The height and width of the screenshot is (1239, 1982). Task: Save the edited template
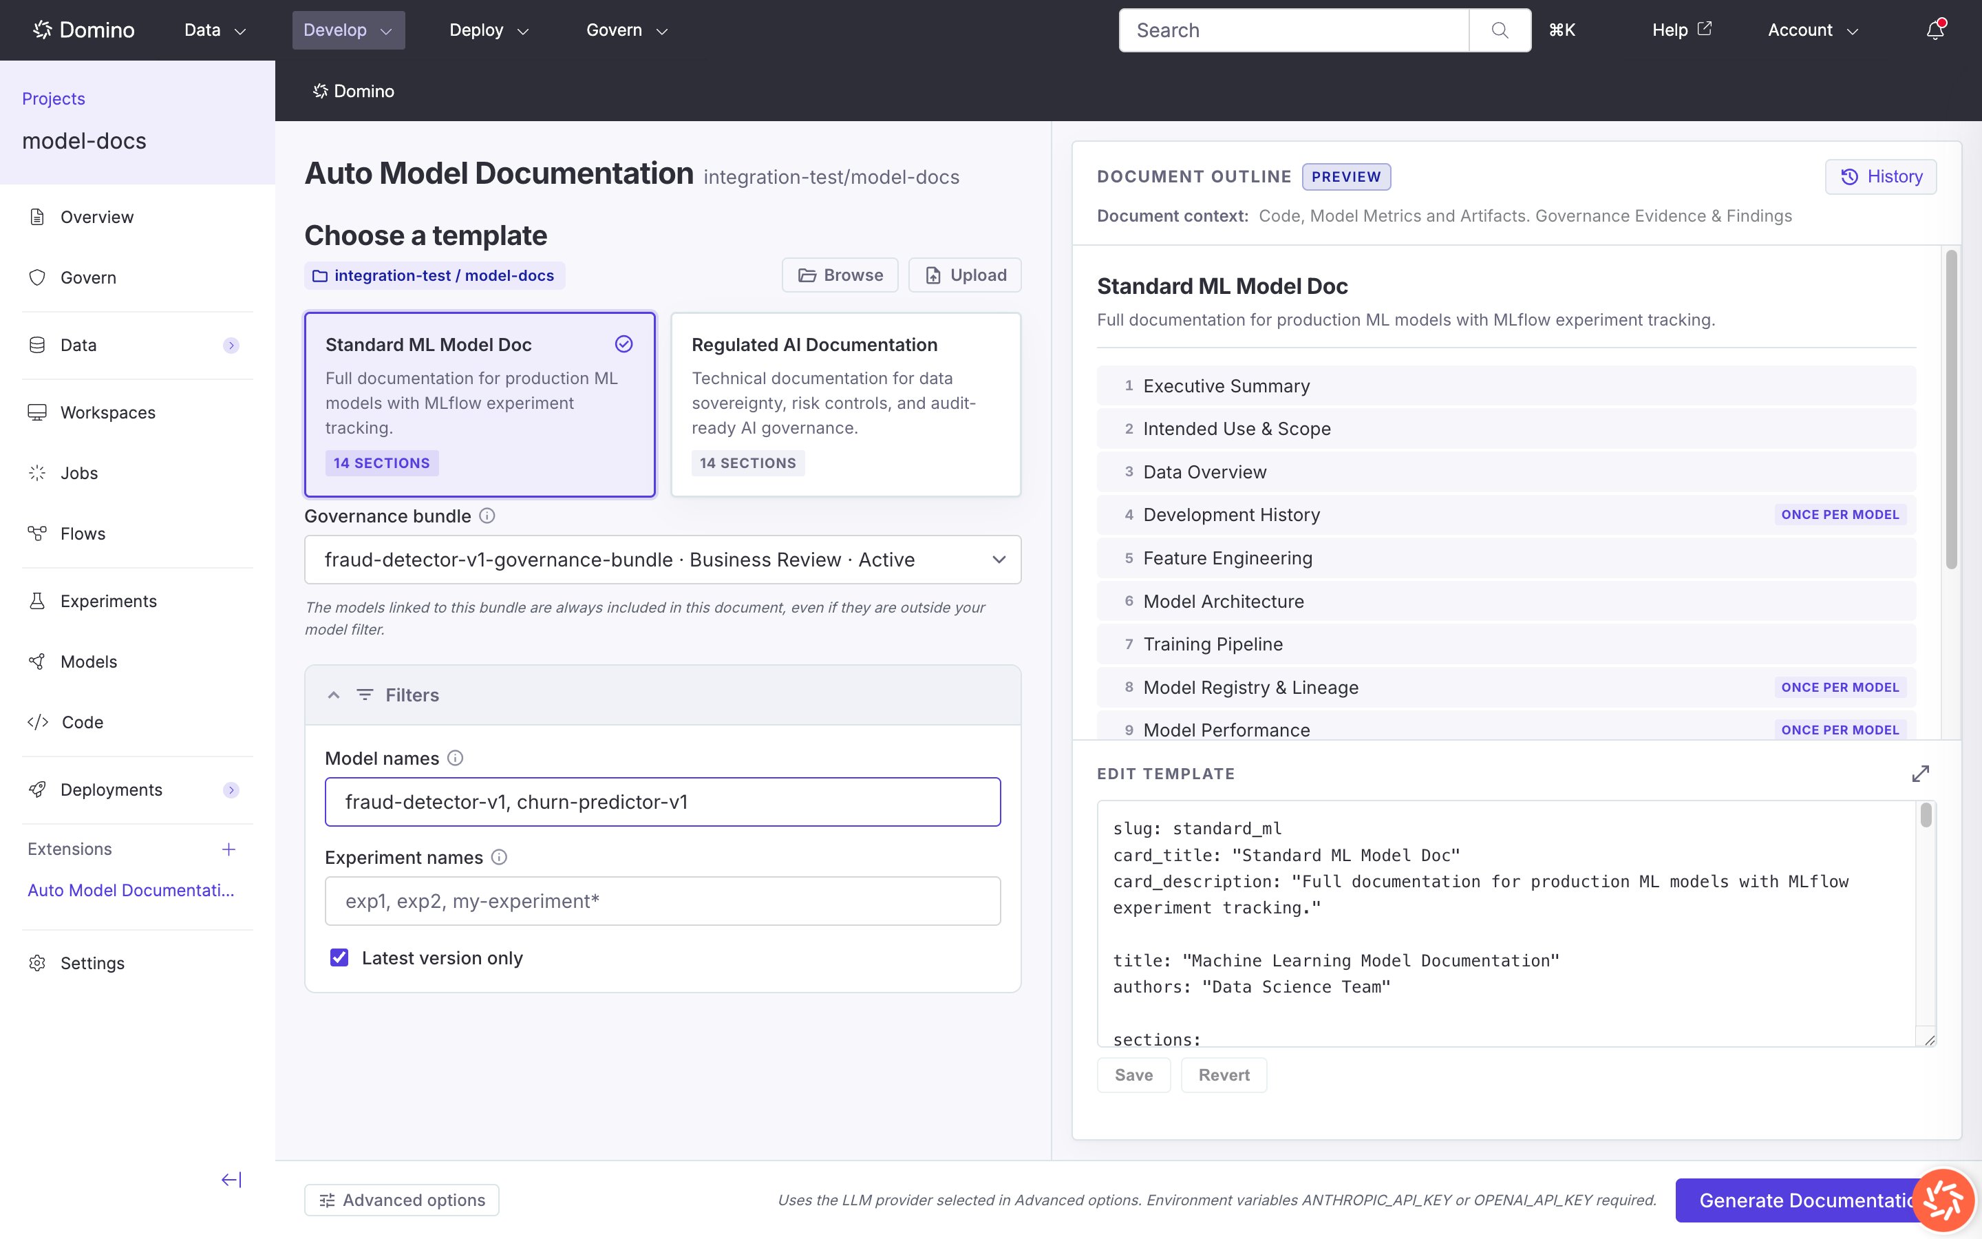tap(1133, 1075)
